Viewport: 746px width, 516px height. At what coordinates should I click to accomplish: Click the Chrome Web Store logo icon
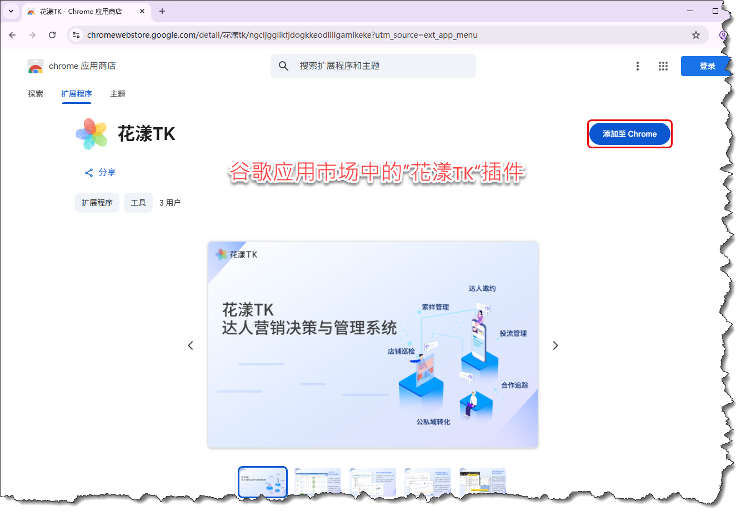point(36,66)
